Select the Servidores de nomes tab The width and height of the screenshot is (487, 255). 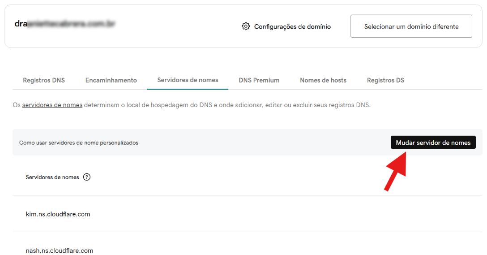point(188,80)
